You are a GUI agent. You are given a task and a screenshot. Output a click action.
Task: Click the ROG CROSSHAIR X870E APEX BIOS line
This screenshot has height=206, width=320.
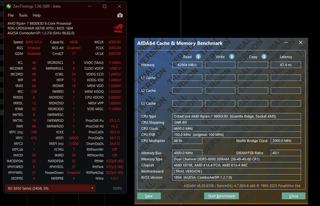click(40, 28)
